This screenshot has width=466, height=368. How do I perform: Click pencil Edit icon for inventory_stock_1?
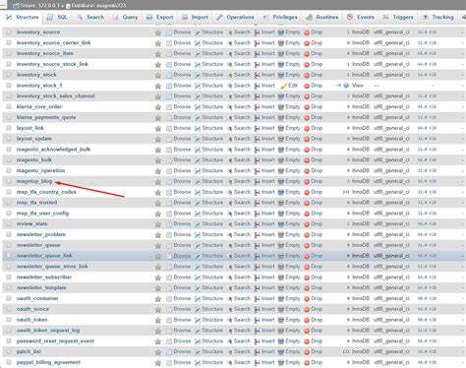(x=284, y=86)
